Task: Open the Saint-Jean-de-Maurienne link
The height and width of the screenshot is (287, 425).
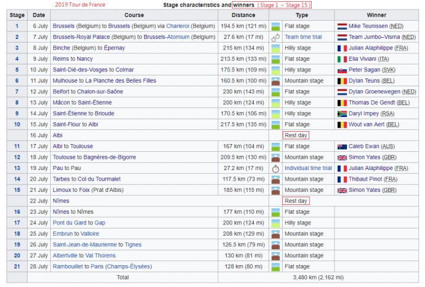Action: (x=84, y=244)
